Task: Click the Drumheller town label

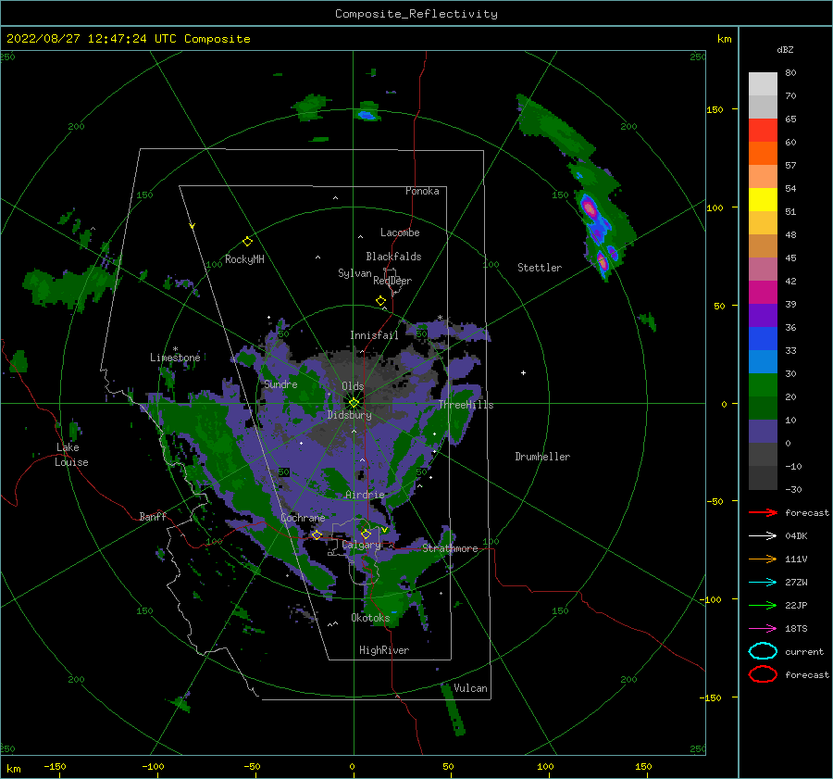Action: [x=542, y=457]
